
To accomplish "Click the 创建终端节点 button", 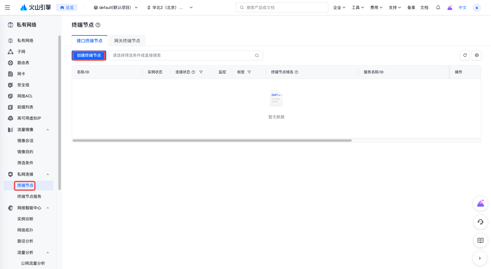I will click(89, 55).
